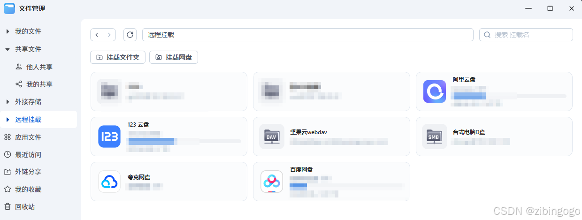582x220 pixels.
Task: Open 他人共享 sidebar entry
Action: pos(38,67)
